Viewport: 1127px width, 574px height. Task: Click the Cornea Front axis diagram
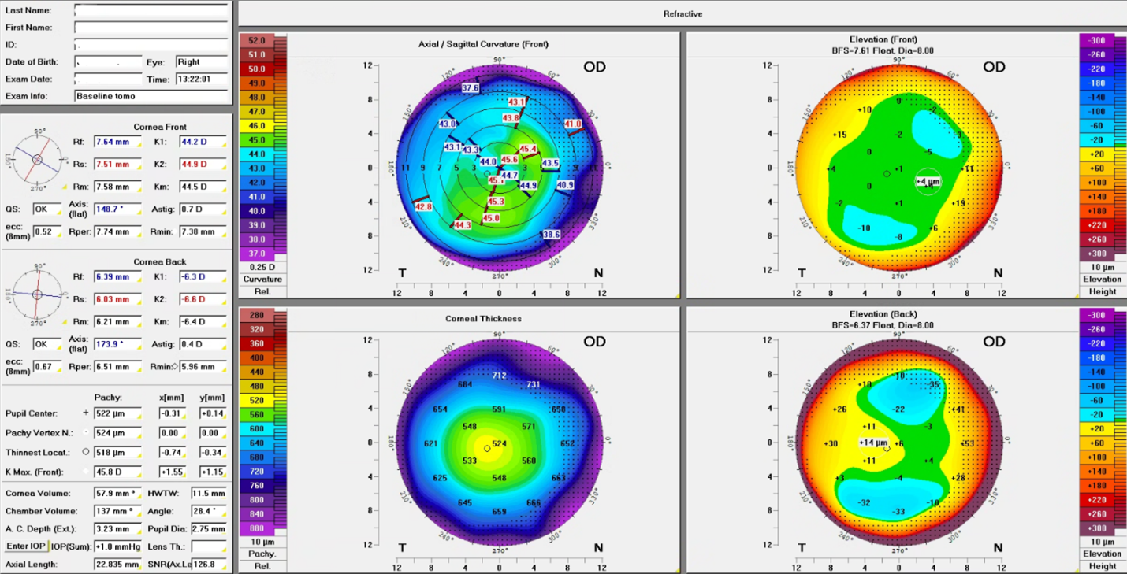coord(37,159)
